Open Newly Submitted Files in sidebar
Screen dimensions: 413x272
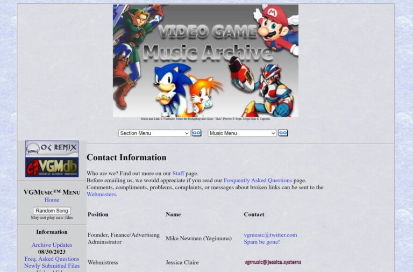[52, 266]
